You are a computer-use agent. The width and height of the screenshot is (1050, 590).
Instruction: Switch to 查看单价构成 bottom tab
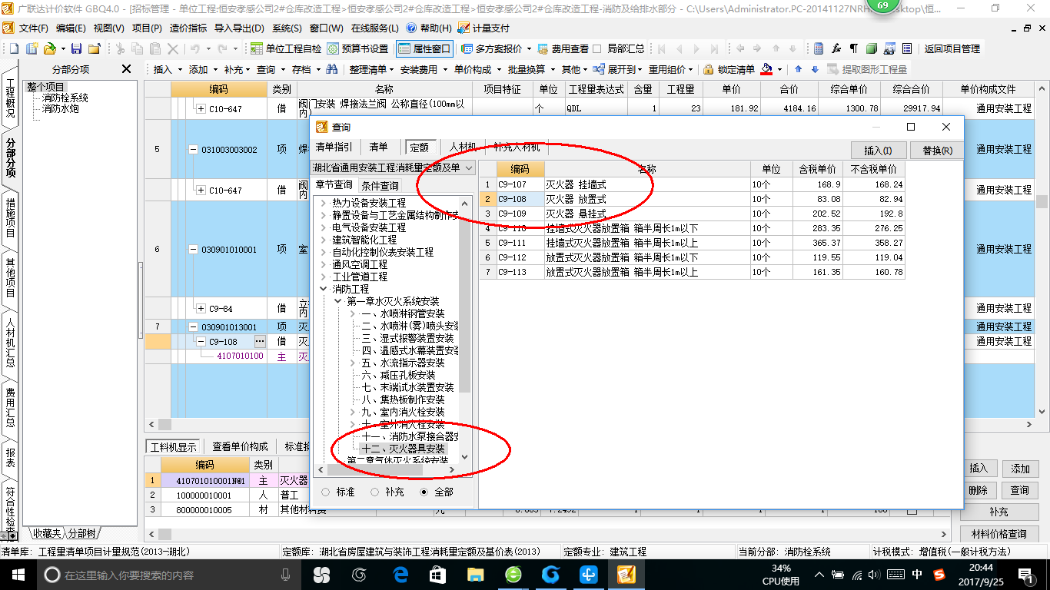coord(240,446)
